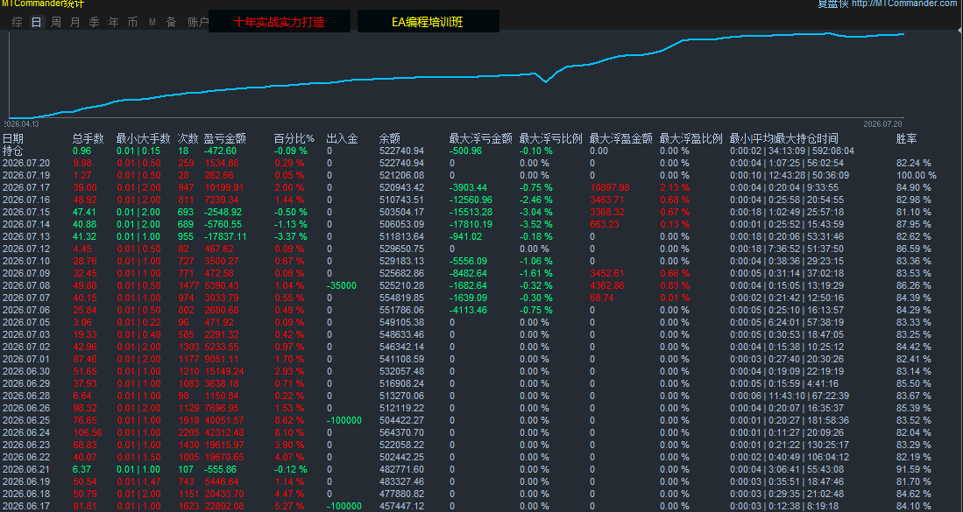Switch to the 月 monthly tab
Viewport: 963px width, 512px height.
[75, 22]
